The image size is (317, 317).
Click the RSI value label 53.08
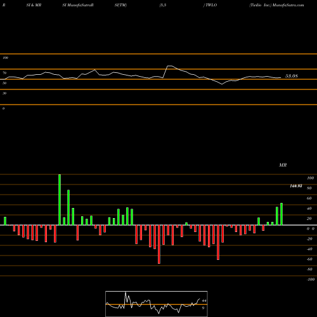292,76
